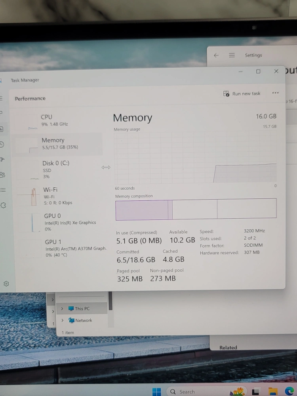Go back in the Settings window
This screenshot has height=396, width=297.
point(216,55)
